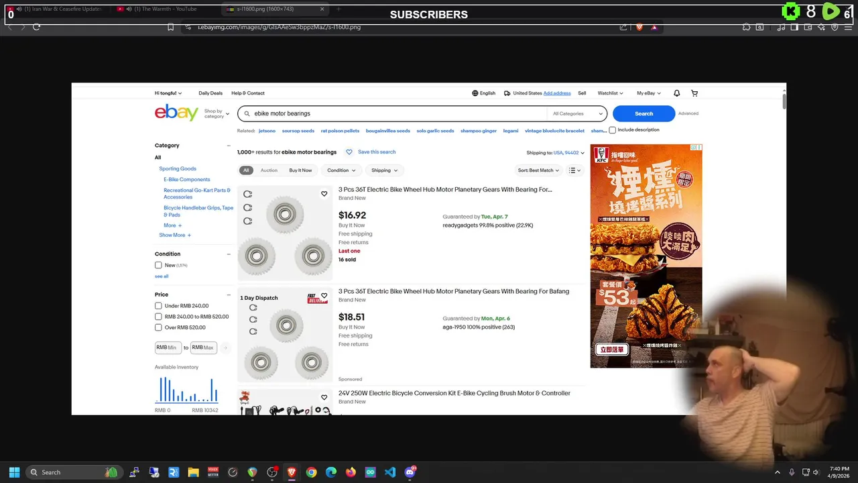
Task: Open File Explorer from the taskbar
Action: 193,472
